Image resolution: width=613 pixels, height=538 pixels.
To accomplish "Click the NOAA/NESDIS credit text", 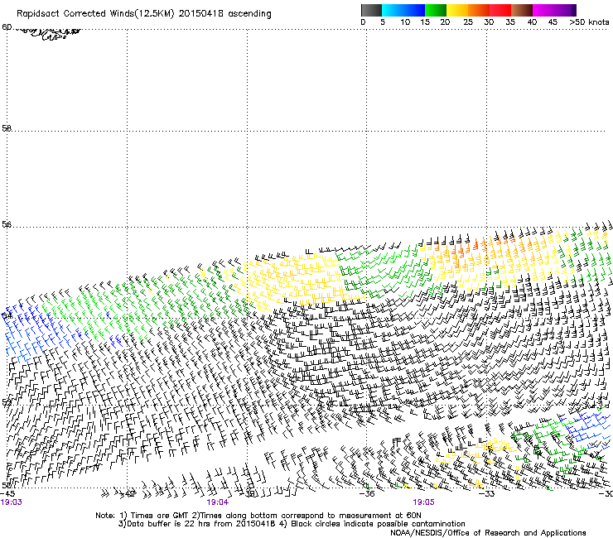I will [488, 533].
